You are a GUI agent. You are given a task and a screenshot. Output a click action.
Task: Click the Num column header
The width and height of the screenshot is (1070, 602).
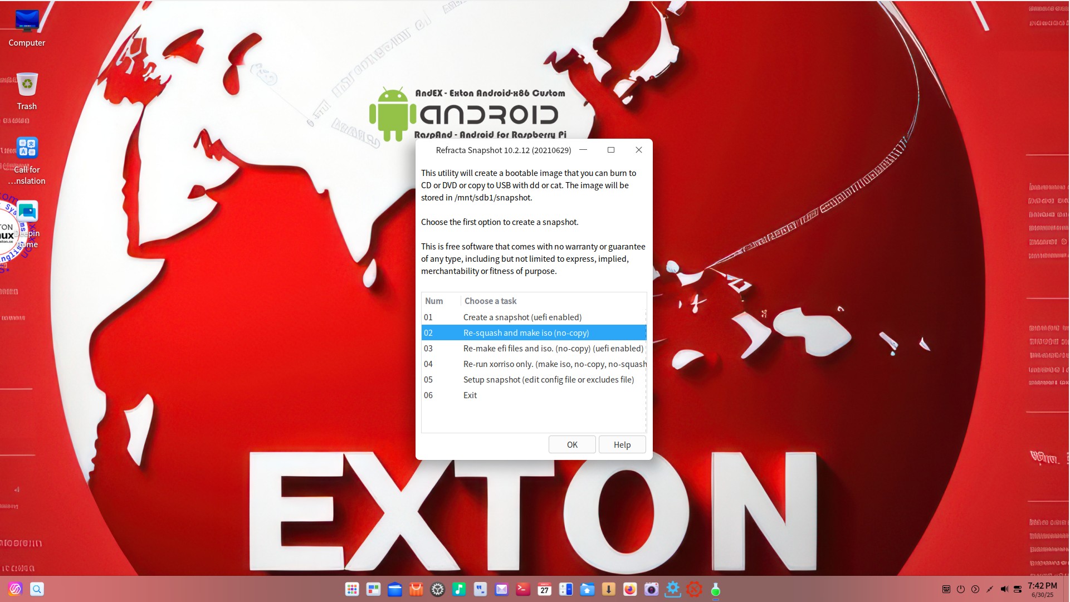pyautogui.click(x=441, y=301)
